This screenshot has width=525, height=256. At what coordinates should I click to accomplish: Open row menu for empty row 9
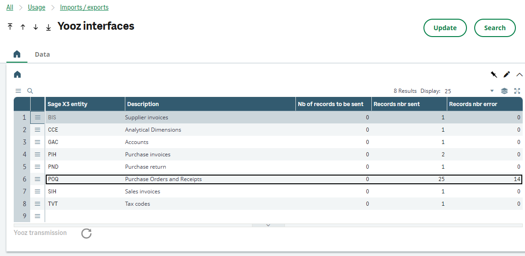(37, 216)
